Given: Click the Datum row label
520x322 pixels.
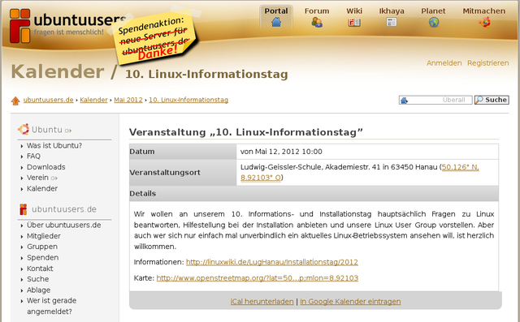Looking at the screenshot, I should (142, 152).
